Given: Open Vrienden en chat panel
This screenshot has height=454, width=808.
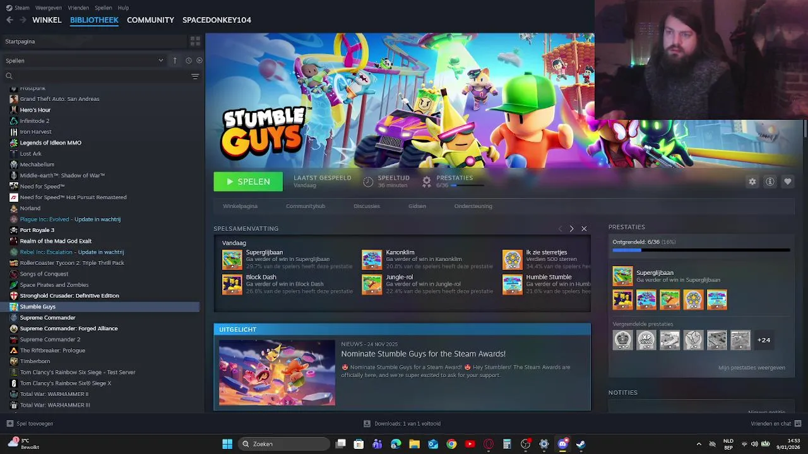Looking at the screenshot, I should tap(776, 424).
